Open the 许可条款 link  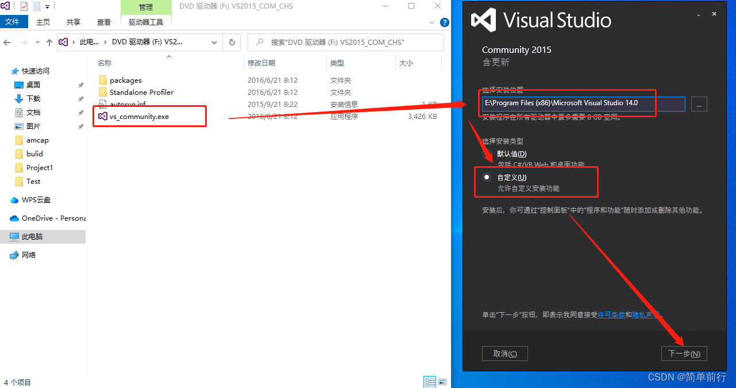[x=611, y=315]
